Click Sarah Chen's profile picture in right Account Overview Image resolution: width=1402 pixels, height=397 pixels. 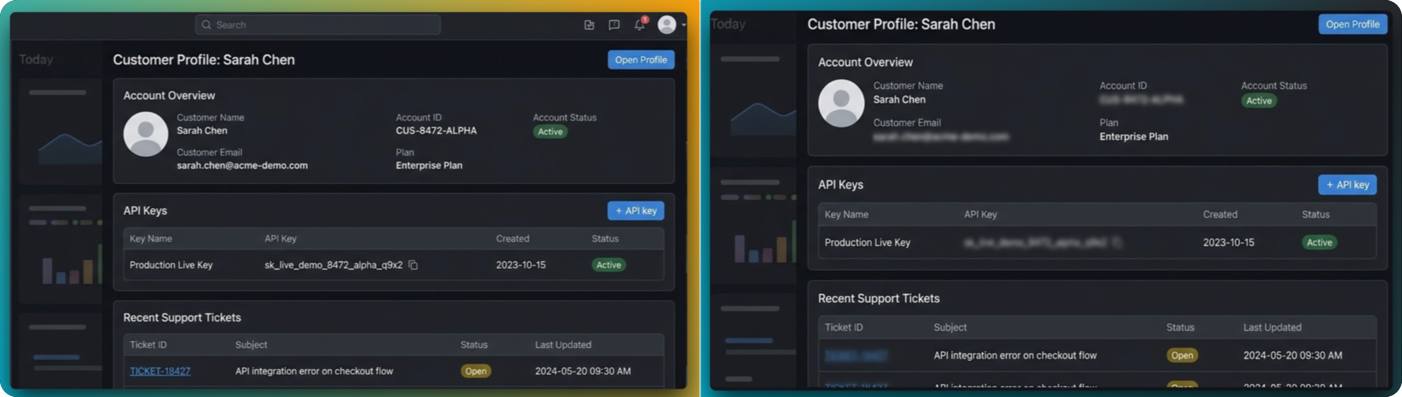(841, 103)
